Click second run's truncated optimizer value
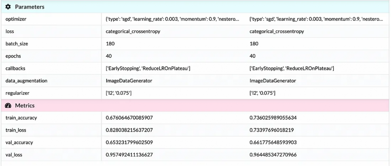 tap(317, 19)
